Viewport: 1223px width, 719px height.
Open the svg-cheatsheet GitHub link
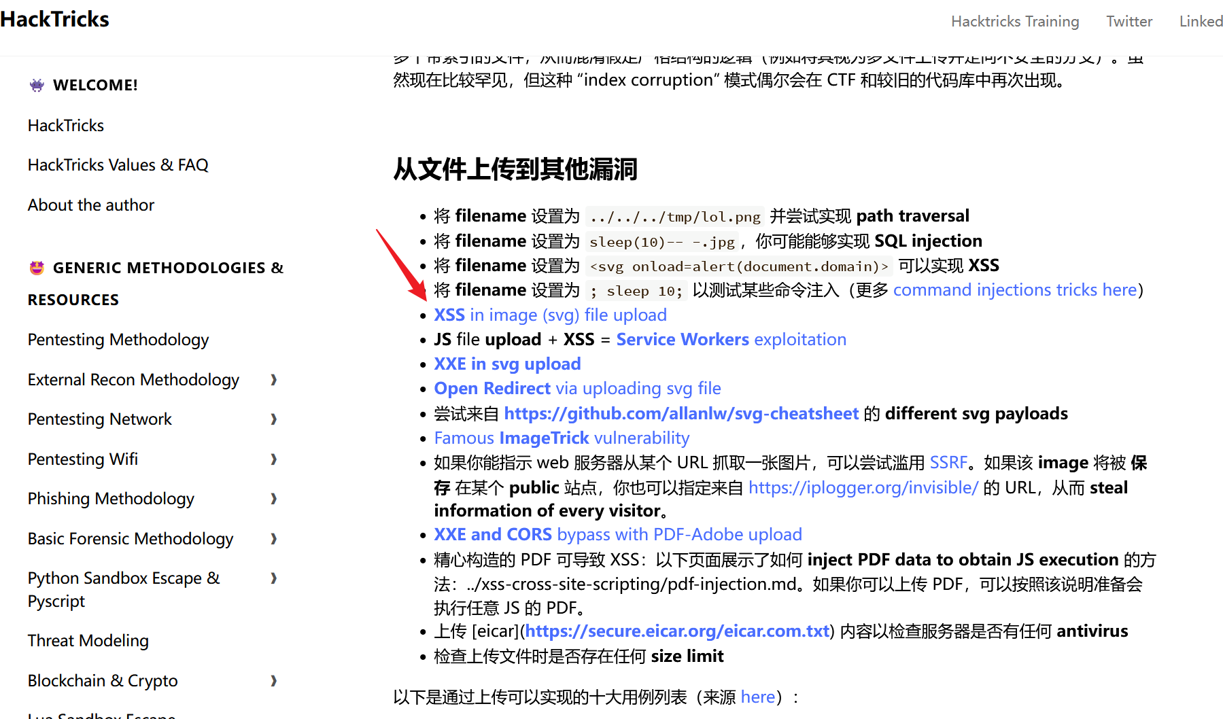click(681, 414)
